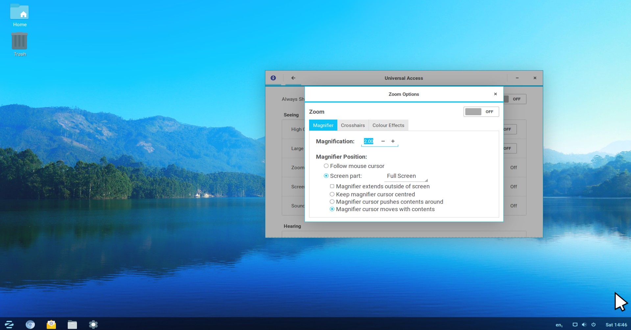Select Keep magnifier cursor centred
631x330 pixels.
pyautogui.click(x=332, y=194)
